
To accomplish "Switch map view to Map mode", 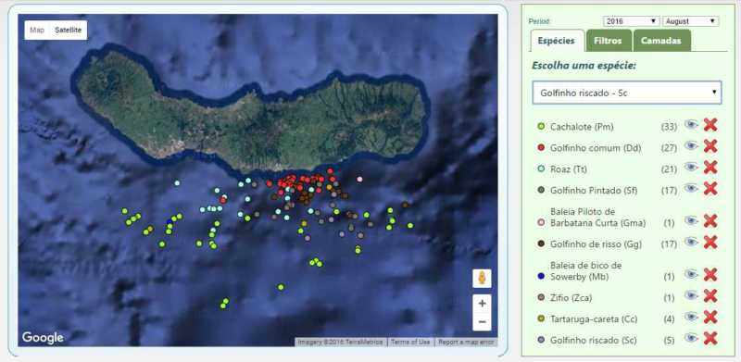I will coord(37,31).
